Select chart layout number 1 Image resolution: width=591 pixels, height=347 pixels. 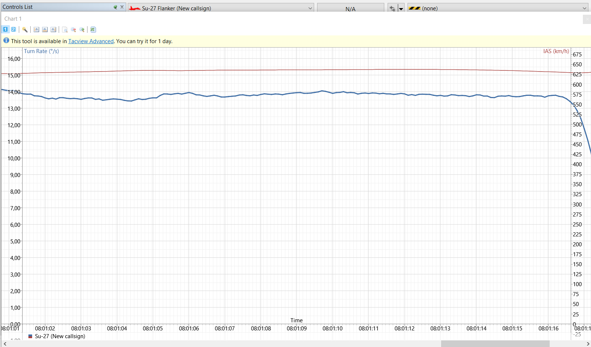[x=6, y=30]
